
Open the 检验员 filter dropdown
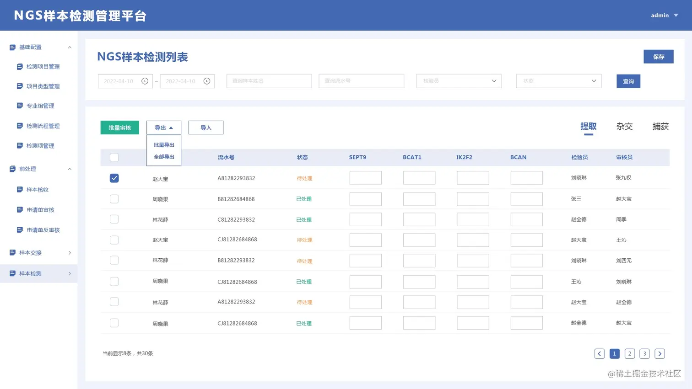459,81
